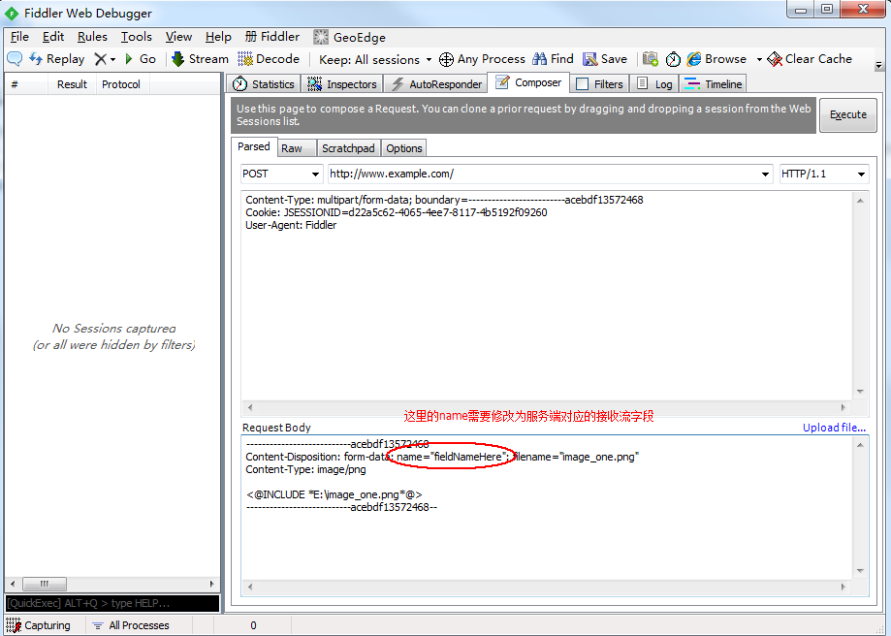The width and height of the screenshot is (891, 636).
Task: Select the Composer tab
Action: tap(528, 83)
